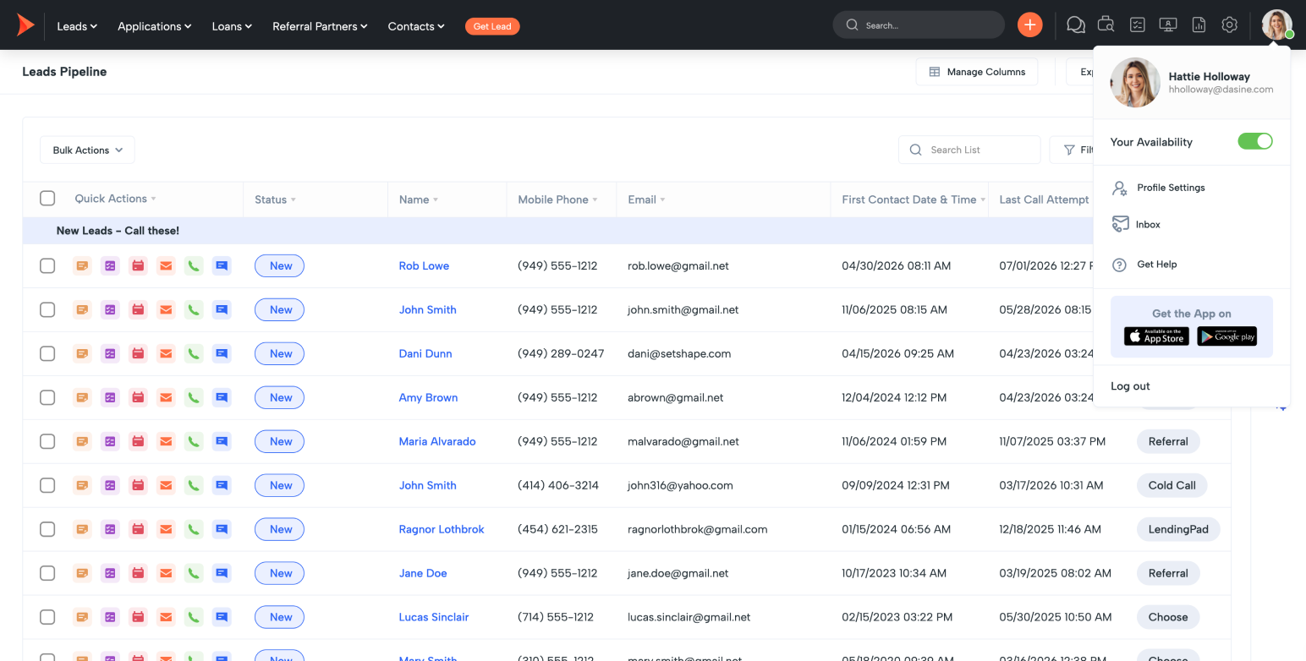Viewport: 1306px width, 661px height.
Task: Check the Lucas Sinclair row checkbox
Action: point(47,617)
